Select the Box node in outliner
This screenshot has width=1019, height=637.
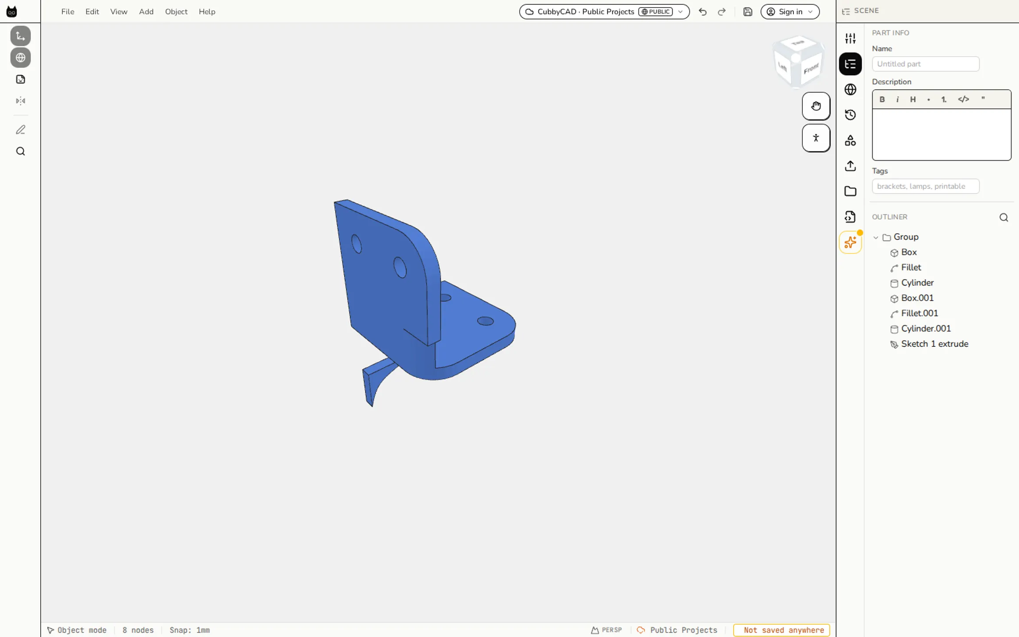909,252
